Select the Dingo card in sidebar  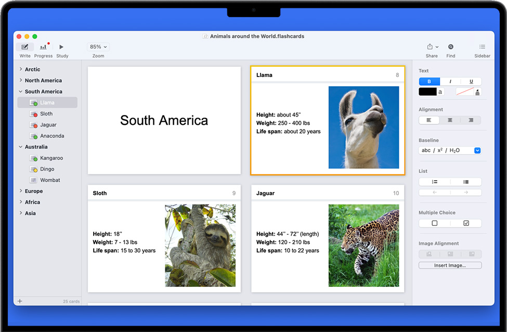(x=47, y=169)
